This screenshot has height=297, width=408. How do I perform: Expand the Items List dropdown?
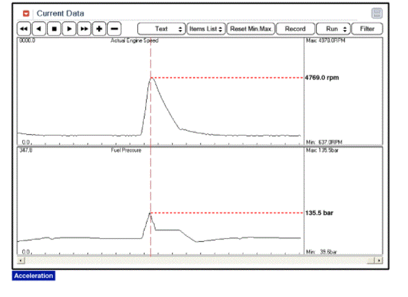pos(205,29)
